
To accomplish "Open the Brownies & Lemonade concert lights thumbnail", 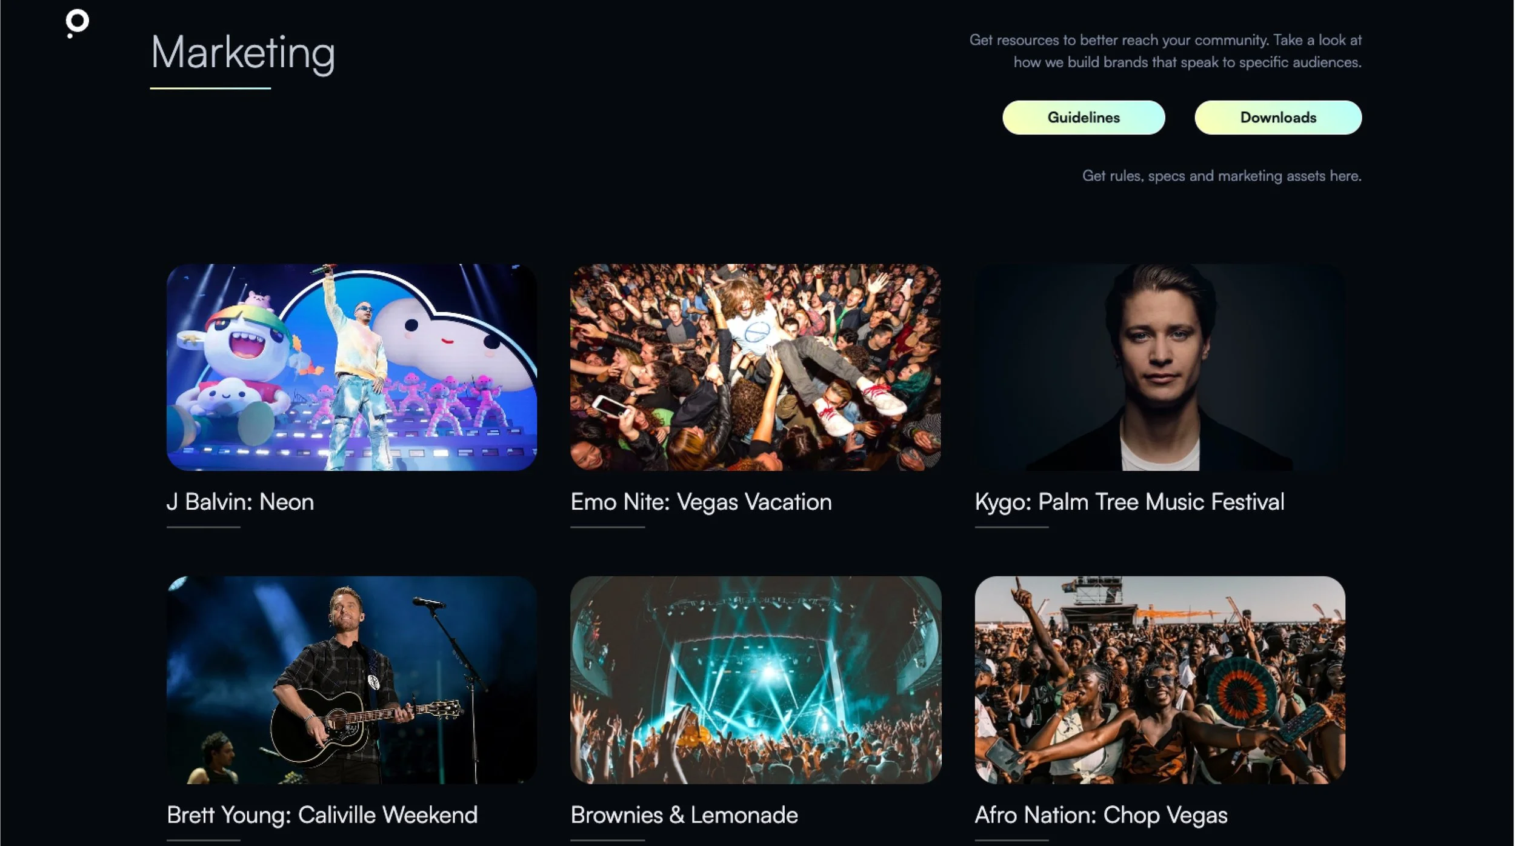I will coord(756,680).
